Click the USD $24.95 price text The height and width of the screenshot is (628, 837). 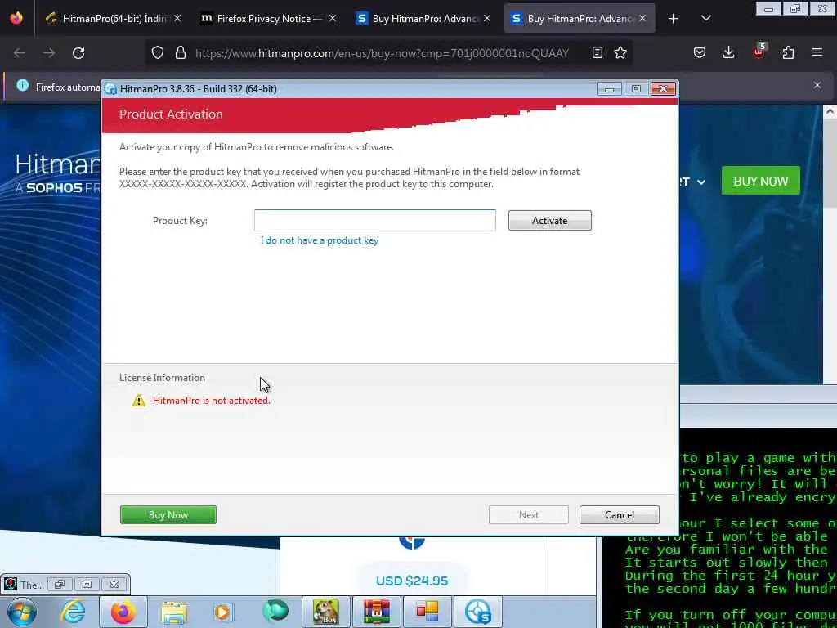coord(412,581)
